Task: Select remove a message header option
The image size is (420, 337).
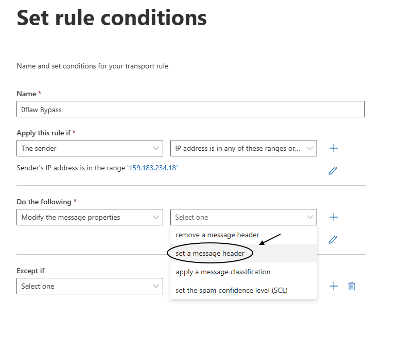Action: click(217, 235)
